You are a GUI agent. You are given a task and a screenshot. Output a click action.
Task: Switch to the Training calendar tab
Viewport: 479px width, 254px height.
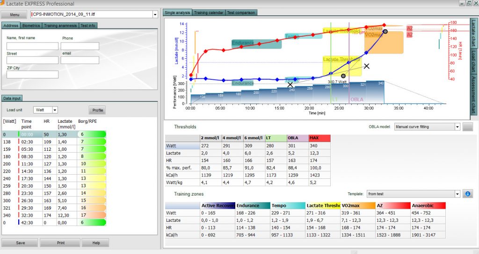pyautogui.click(x=209, y=13)
